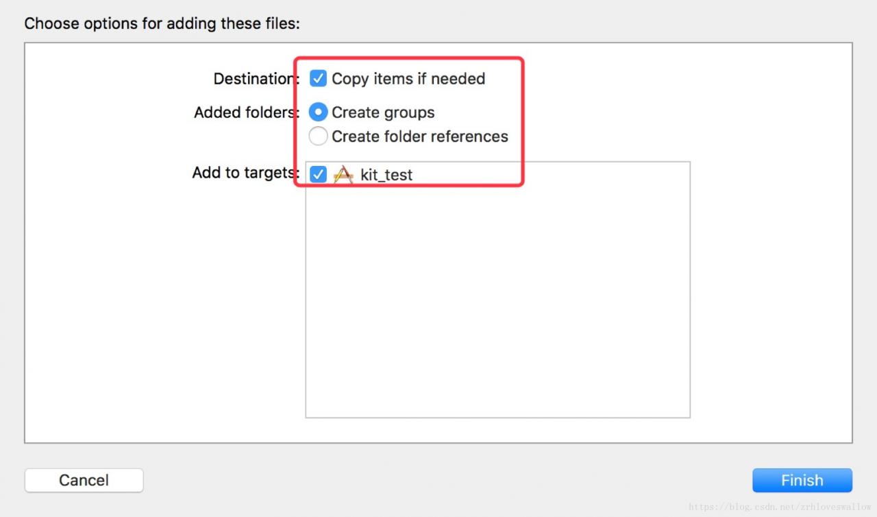Screen dimensions: 877x517
Task: Click the 'Create groups' label text
Action: (x=383, y=112)
